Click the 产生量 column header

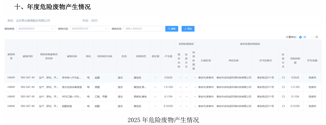(x=168, y=56)
